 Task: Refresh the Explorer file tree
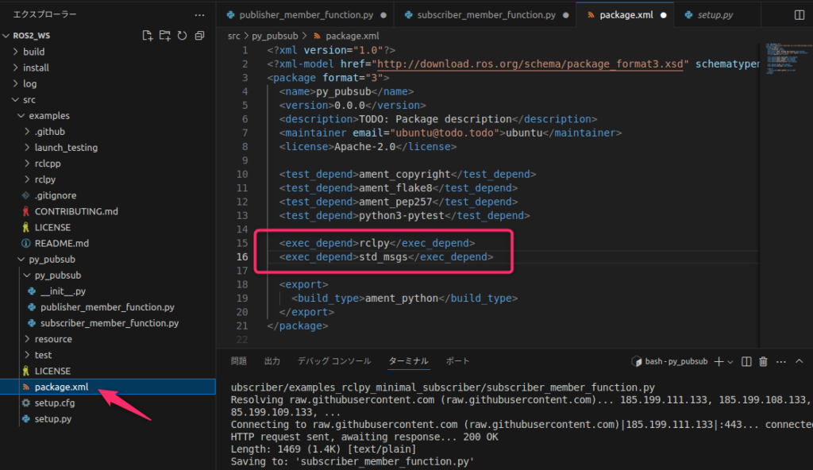coord(182,36)
